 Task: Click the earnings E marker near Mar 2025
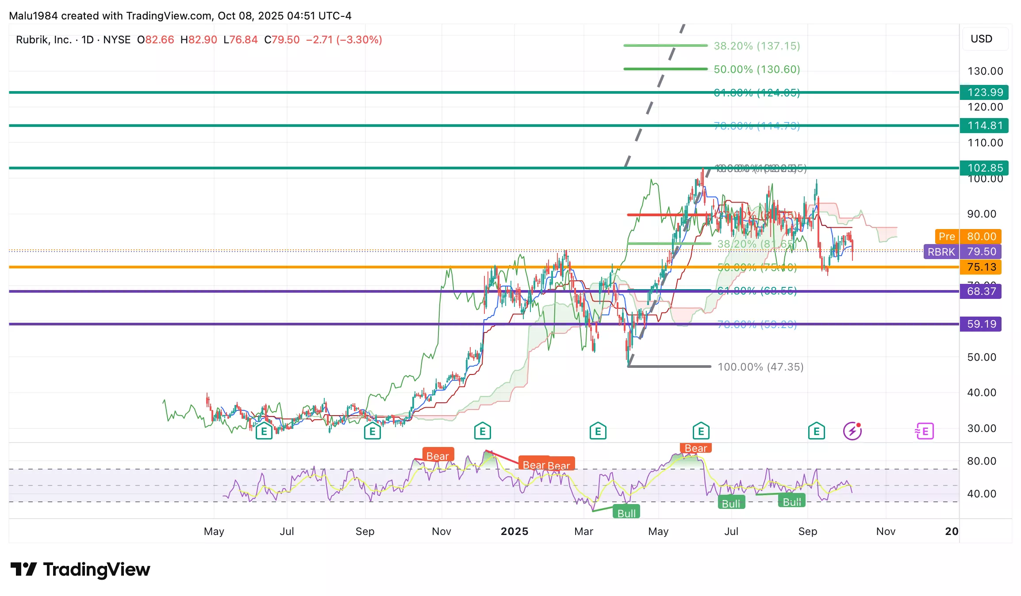(x=598, y=431)
